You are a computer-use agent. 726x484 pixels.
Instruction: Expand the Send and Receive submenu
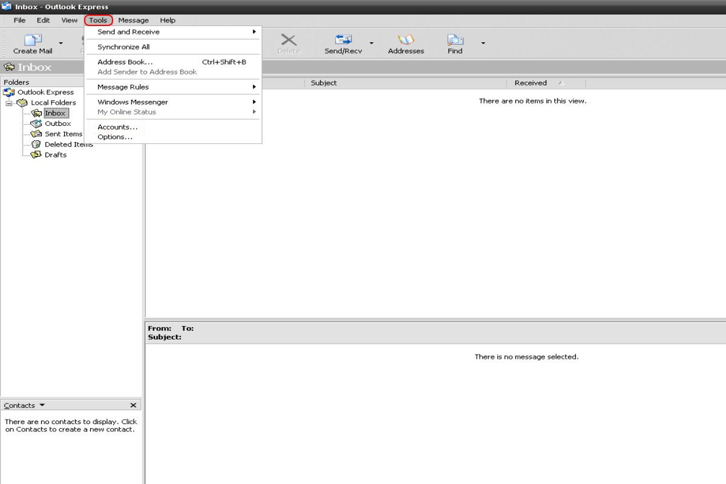(173, 31)
